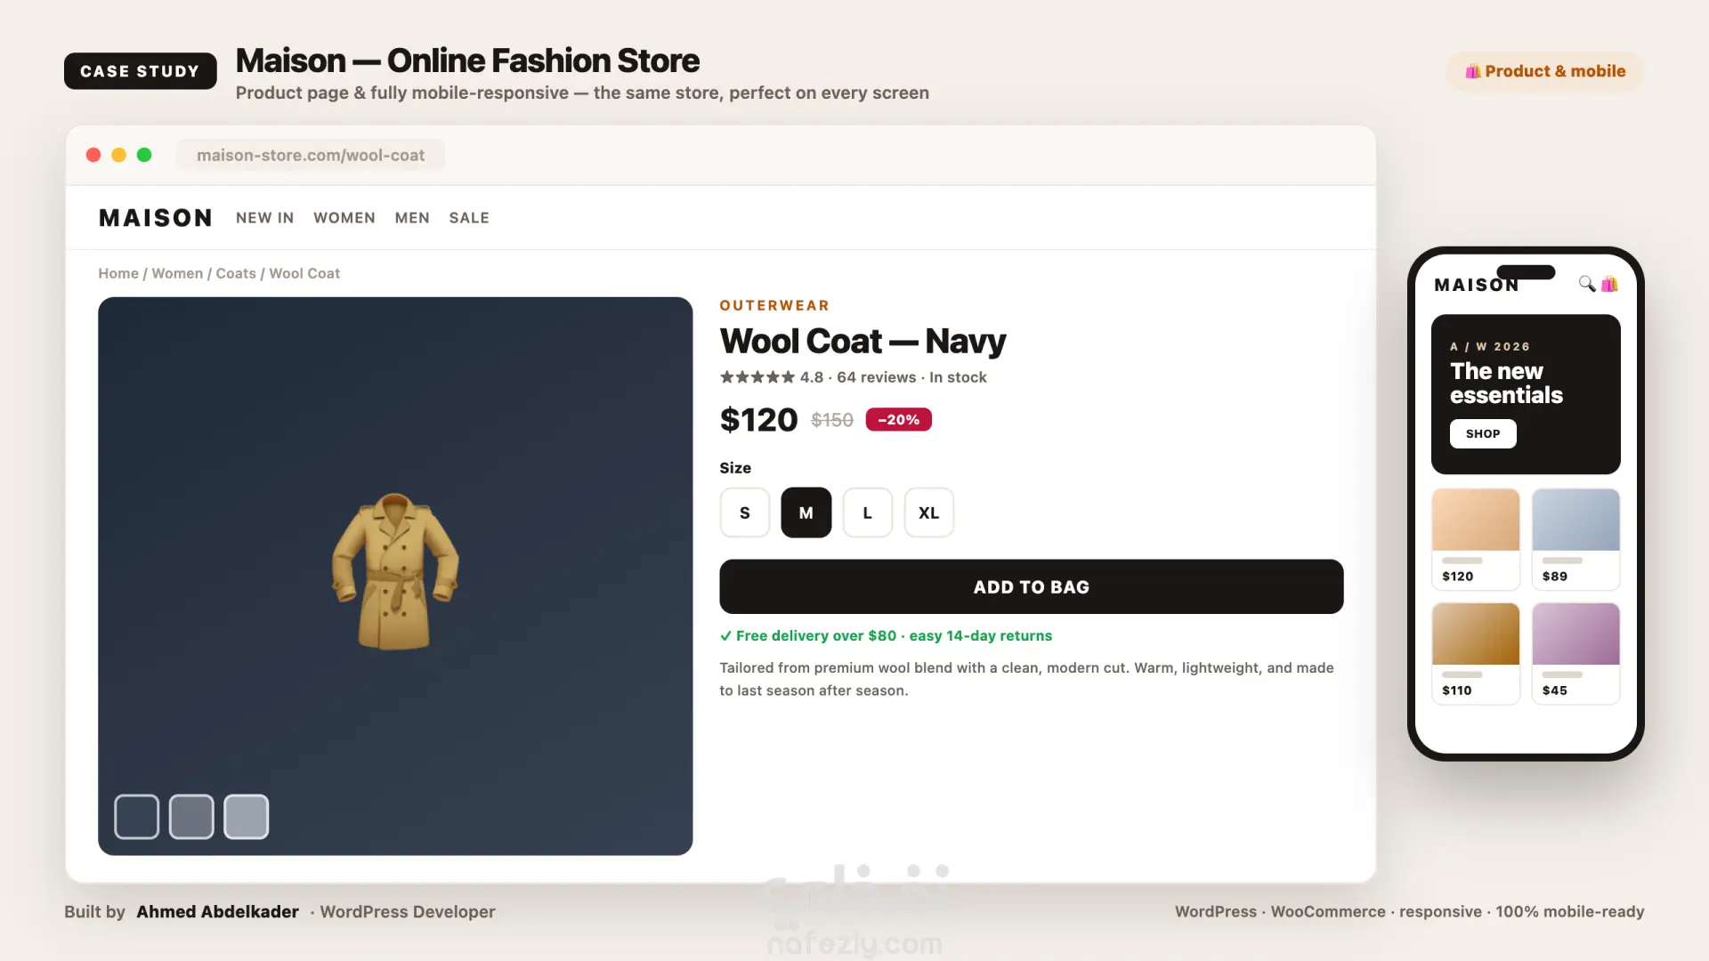This screenshot has height=961, width=1709.
Task: Tap the search magnifier icon on phone
Action: click(1586, 284)
